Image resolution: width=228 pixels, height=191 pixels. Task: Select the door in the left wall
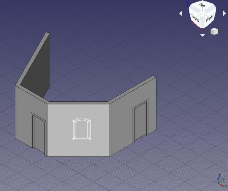[x=39, y=133]
